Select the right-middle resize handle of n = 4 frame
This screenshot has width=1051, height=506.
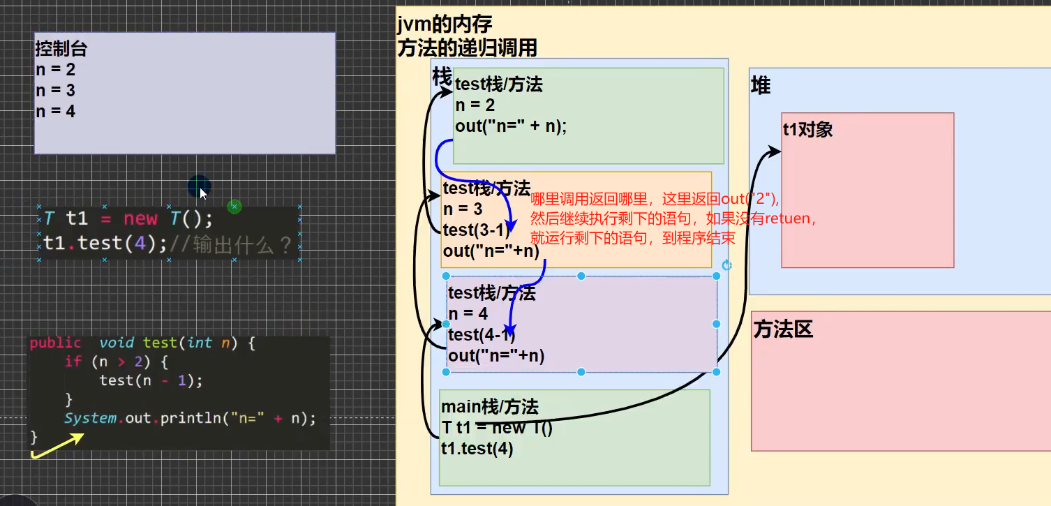point(716,324)
